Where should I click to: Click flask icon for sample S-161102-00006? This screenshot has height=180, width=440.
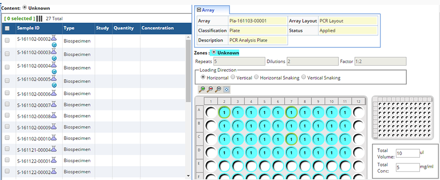(54, 93)
